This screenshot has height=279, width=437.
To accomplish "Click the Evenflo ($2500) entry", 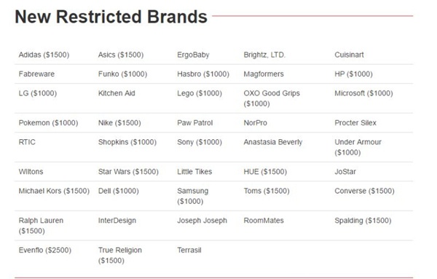I will point(45,250).
